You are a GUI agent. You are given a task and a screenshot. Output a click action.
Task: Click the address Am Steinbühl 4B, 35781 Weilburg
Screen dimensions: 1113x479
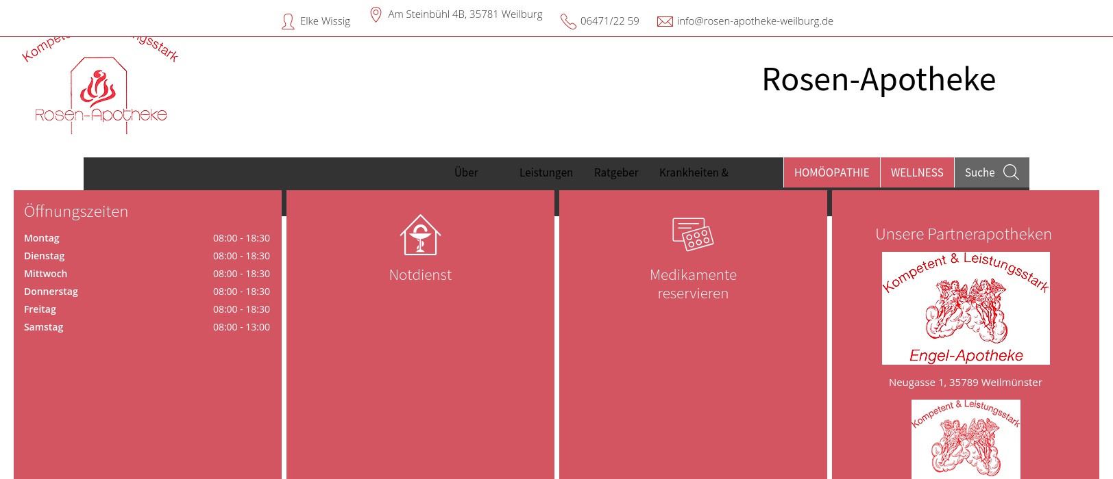coord(465,14)
